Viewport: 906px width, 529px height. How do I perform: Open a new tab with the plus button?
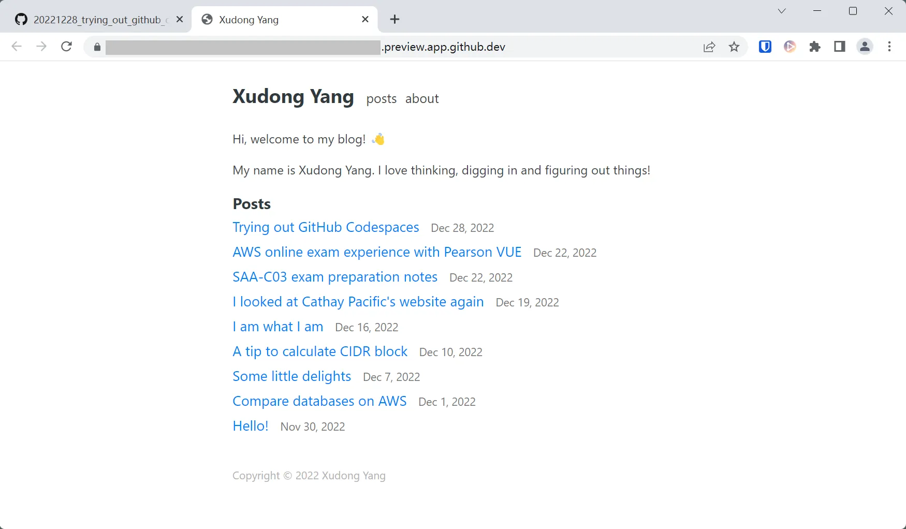tap(394, 19)
